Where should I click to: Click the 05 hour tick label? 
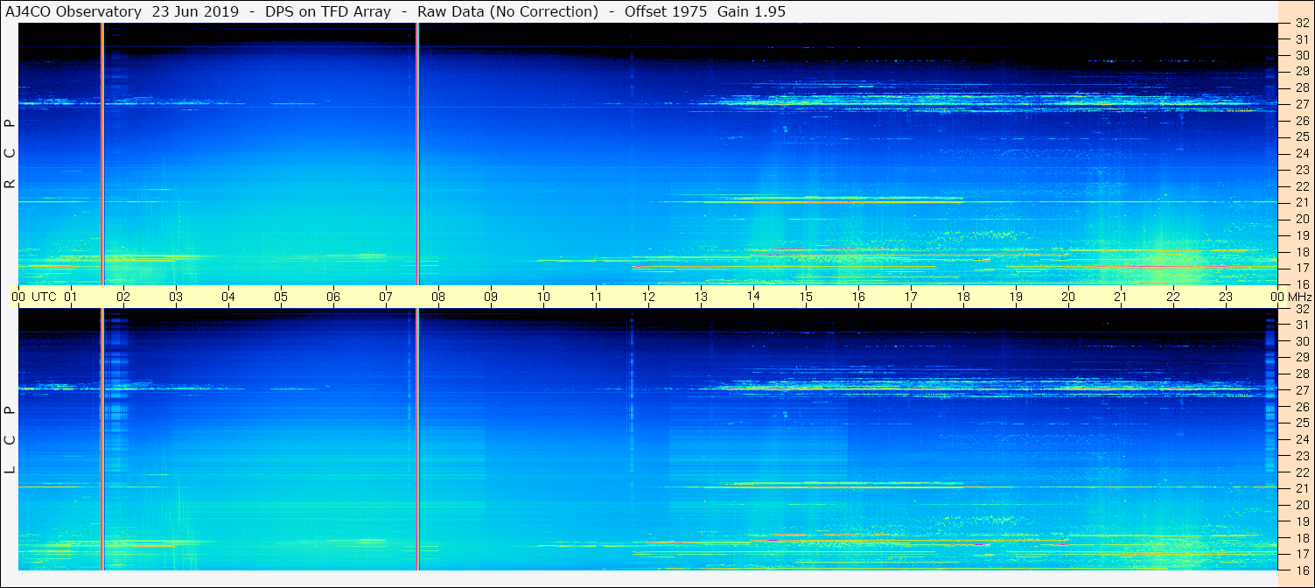coord(281,297)
